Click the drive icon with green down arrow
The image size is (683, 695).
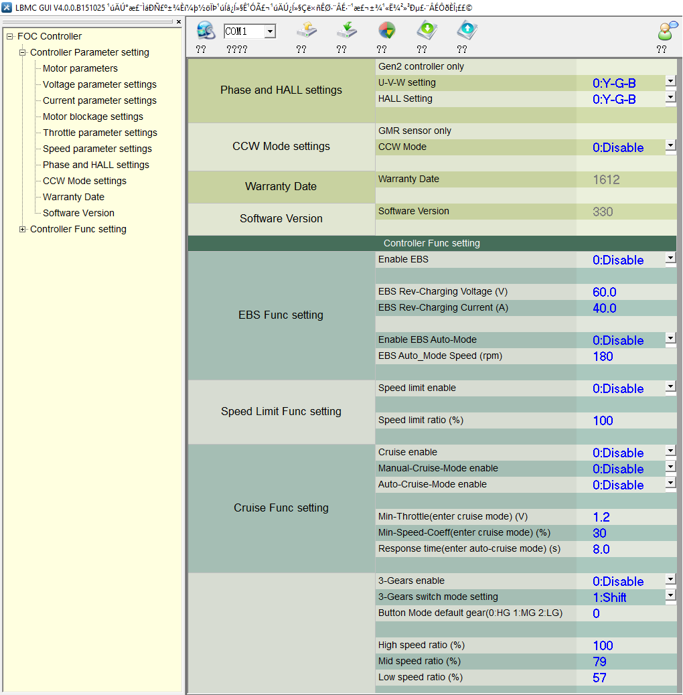point(346,31)
